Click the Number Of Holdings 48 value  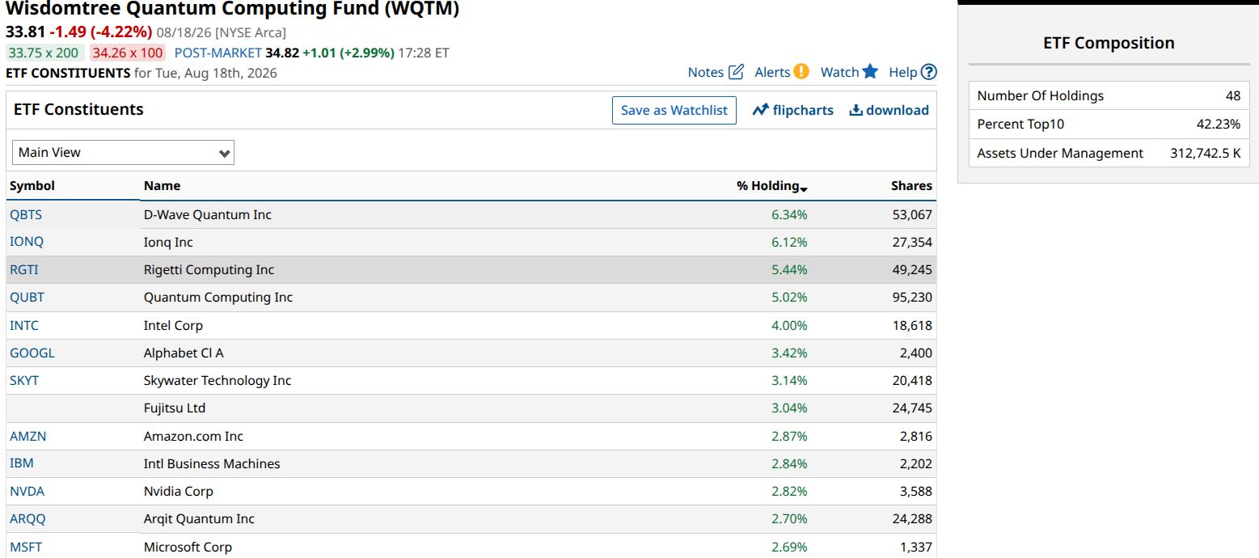click(1232, 95)
